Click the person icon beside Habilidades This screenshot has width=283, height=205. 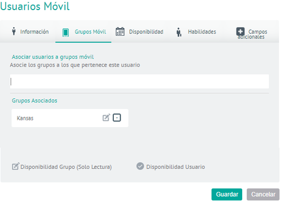pyautogui.click(x=179, y=32)
